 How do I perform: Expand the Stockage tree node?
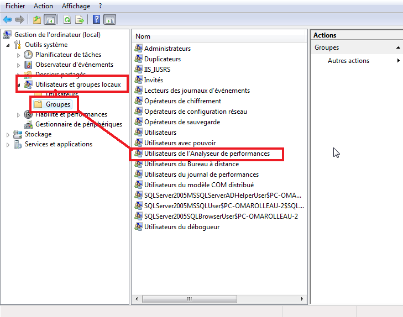tap(8, 134)
